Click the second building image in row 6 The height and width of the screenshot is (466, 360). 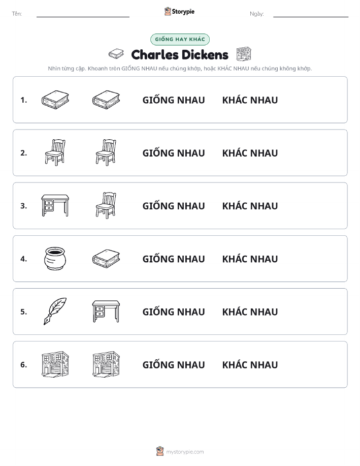[x=106, y=364]
